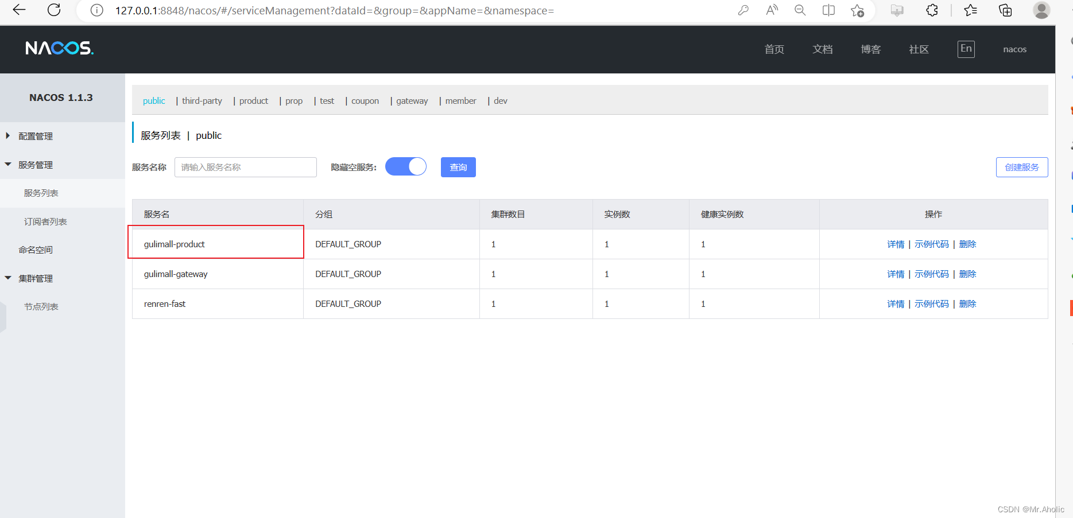
Task: Go back with the browser back arrow
Action: point(20,10)
